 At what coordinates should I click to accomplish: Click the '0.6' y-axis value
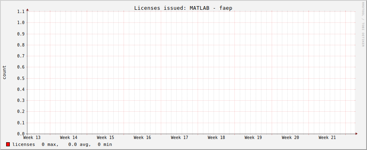point(21,67)
